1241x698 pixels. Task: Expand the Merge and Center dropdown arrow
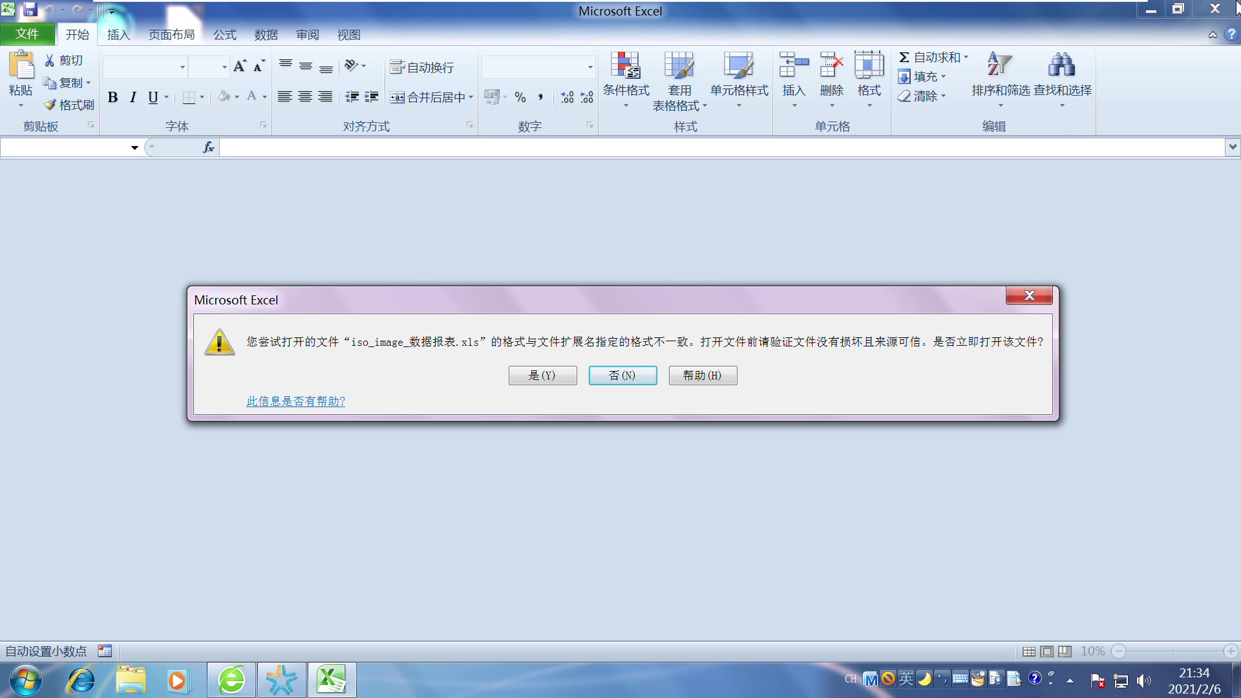[471, 97]
